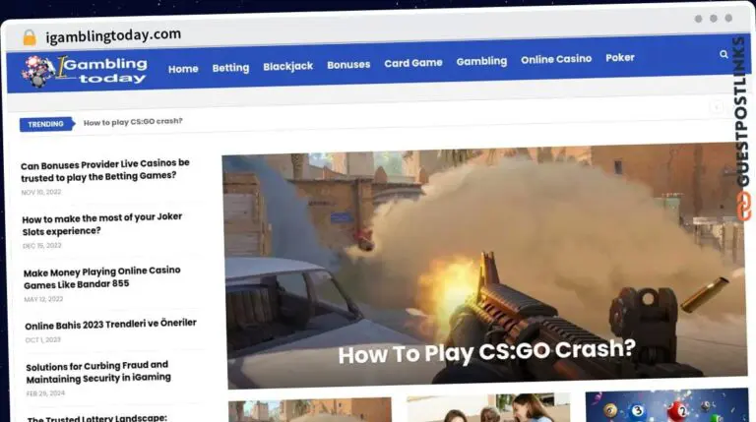Open the Online Casino menu item
The width and height of the screenshot is (756, 422).
pyautogui.click(x=556, y=59)
